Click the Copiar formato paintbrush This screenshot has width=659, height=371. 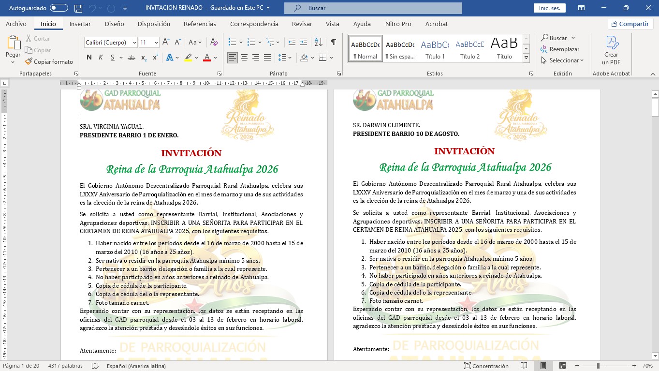[x=49, y=62]
